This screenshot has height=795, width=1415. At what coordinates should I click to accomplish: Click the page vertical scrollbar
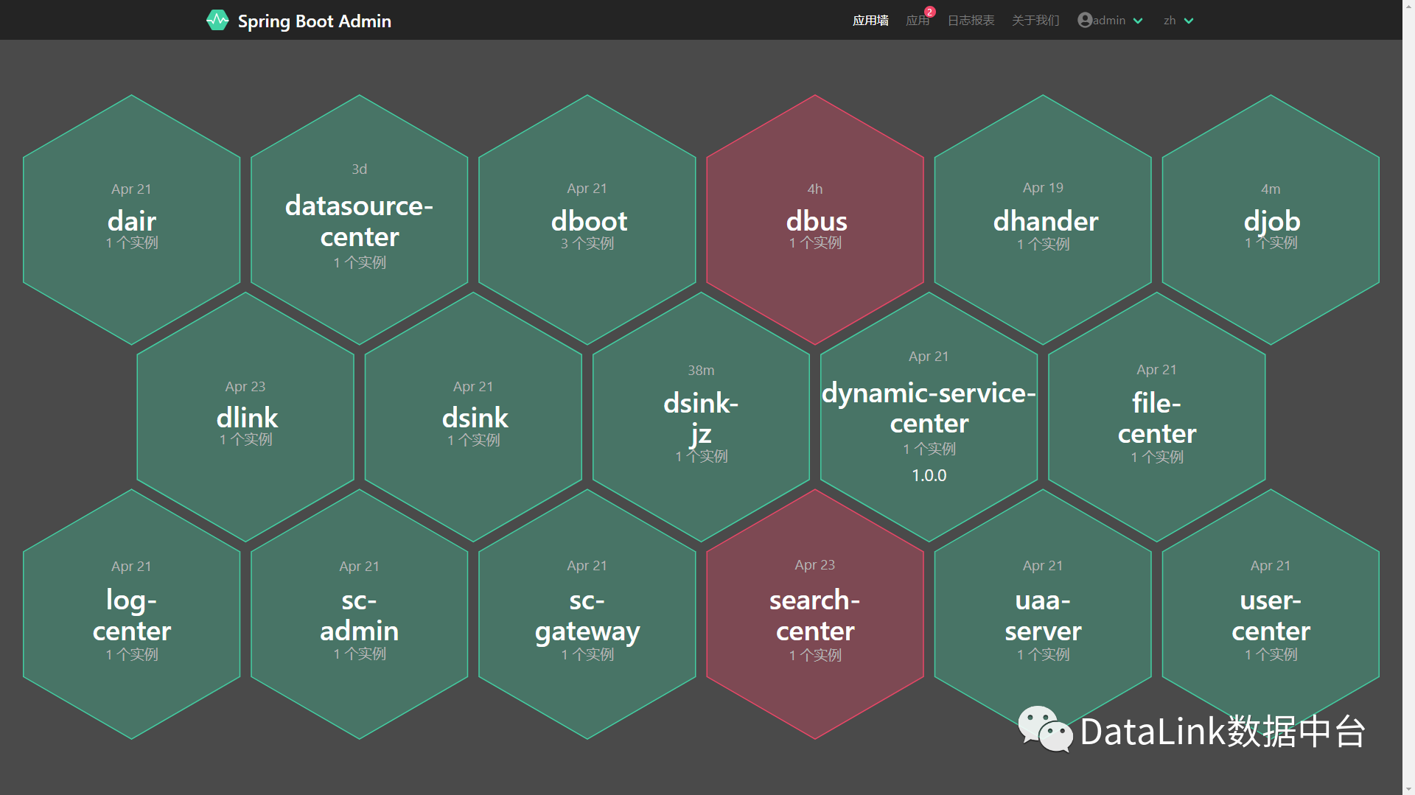pos(1408,398)
